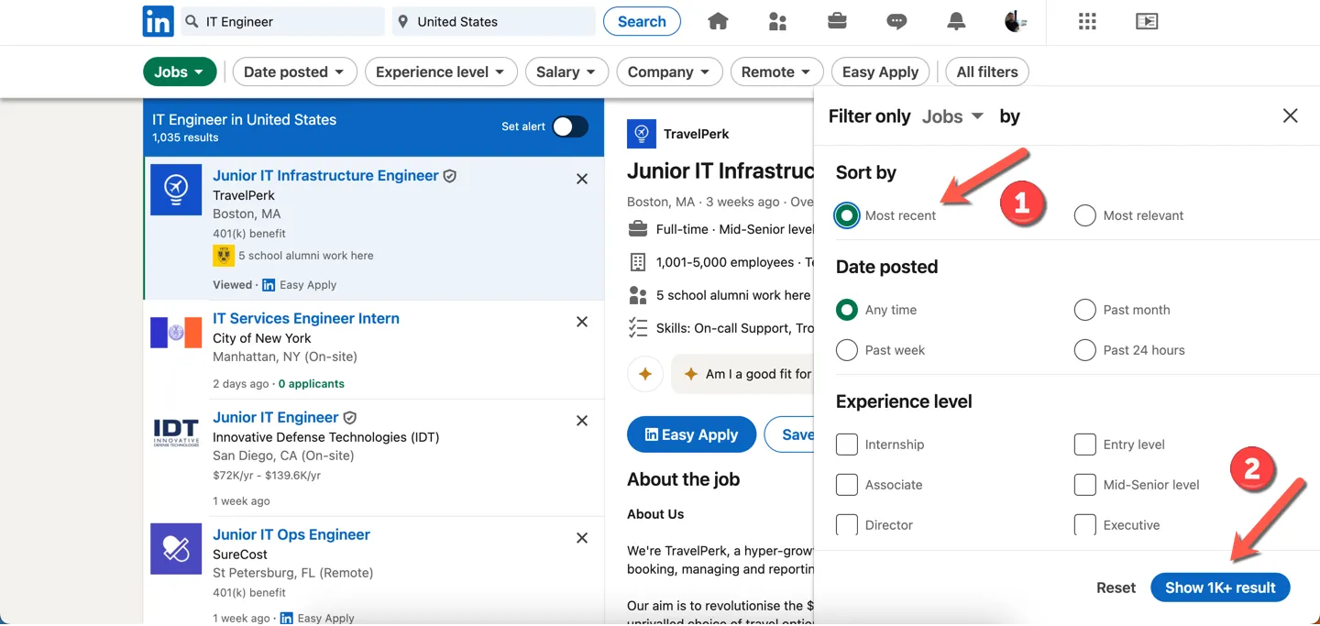Select Any time date posted
The image size is (1320, 626).
(x=847, y=310)
